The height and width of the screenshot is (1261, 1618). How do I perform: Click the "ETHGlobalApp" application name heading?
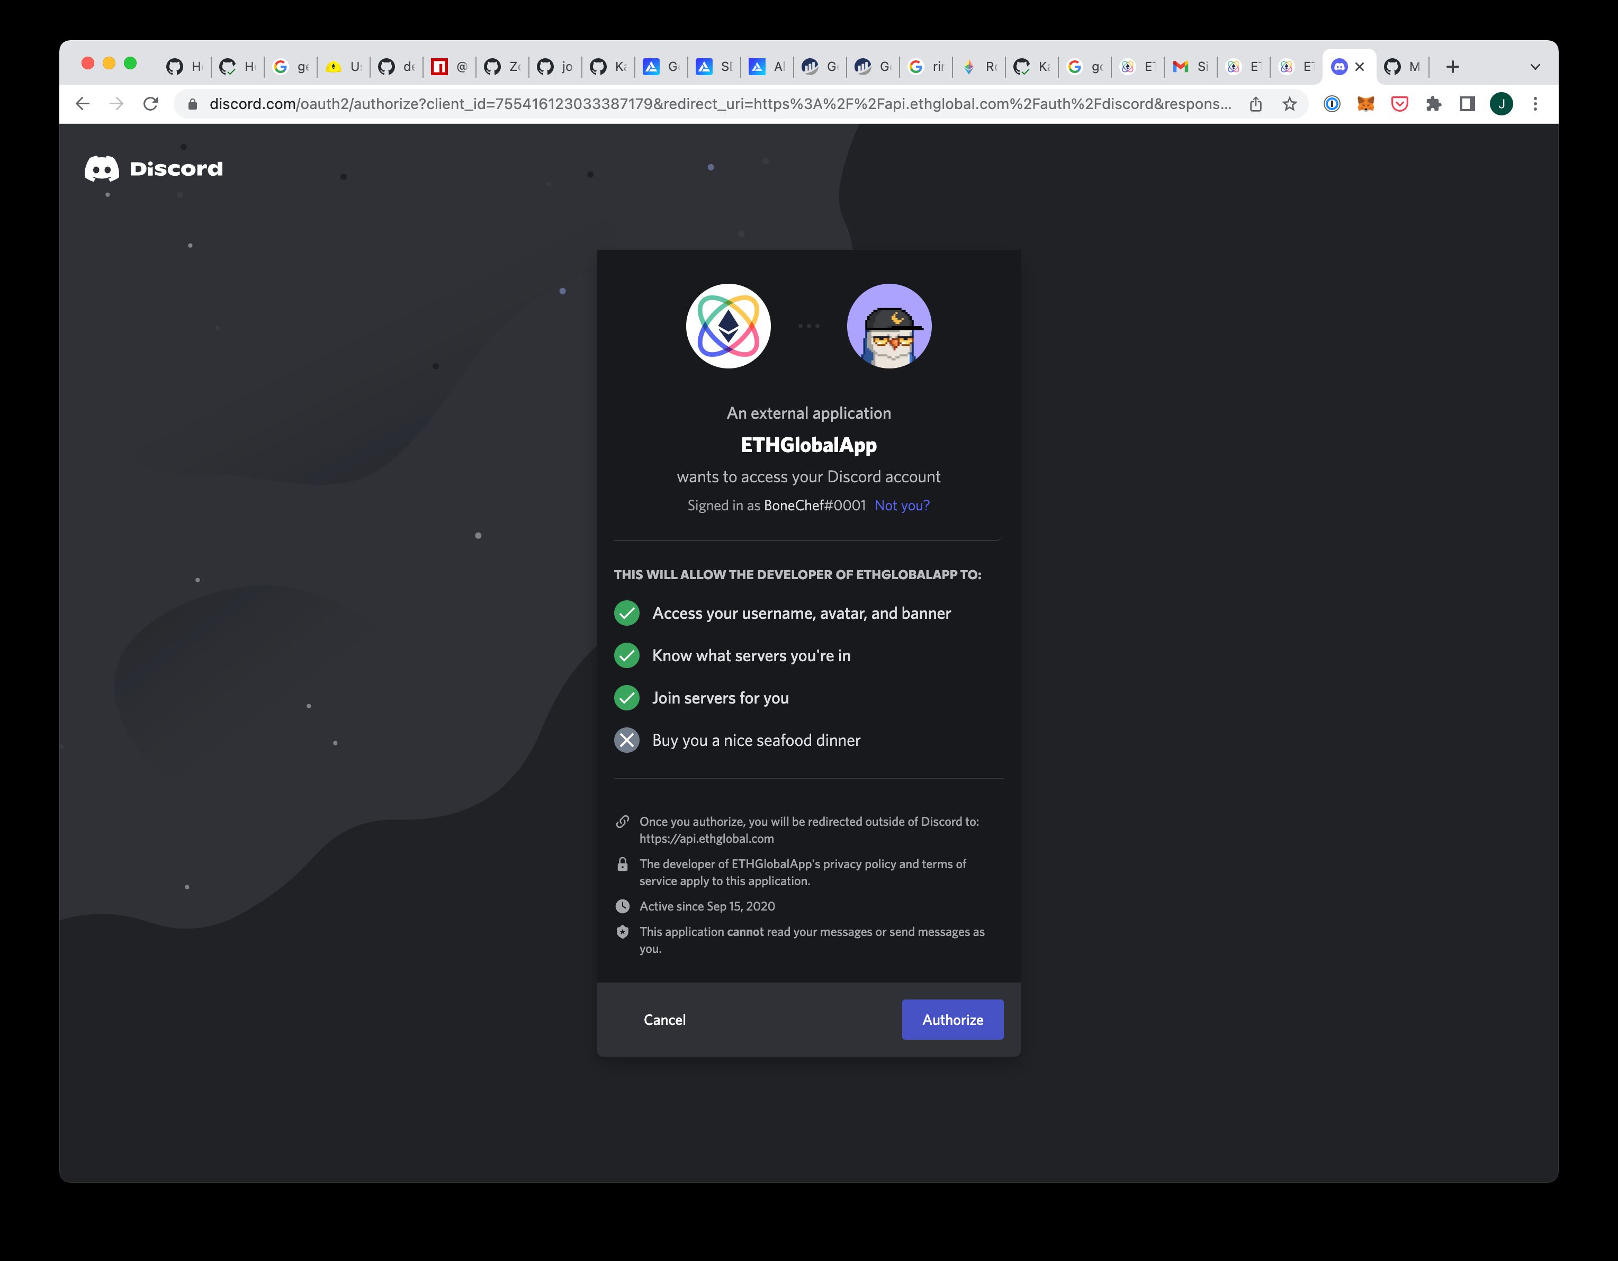point(808,445)
